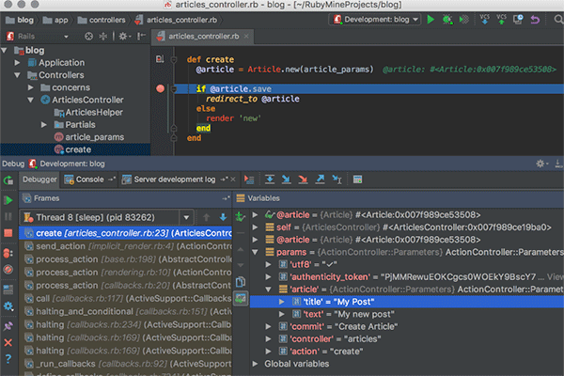Select ArticlesHelper in project tree

click(x=89, y=112)
